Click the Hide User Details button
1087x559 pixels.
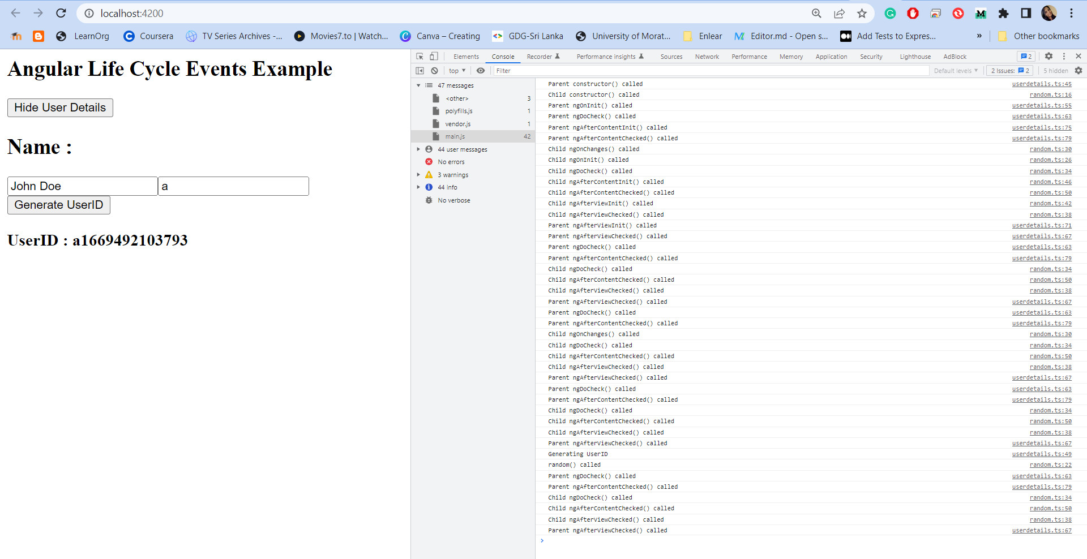point(60,107)
